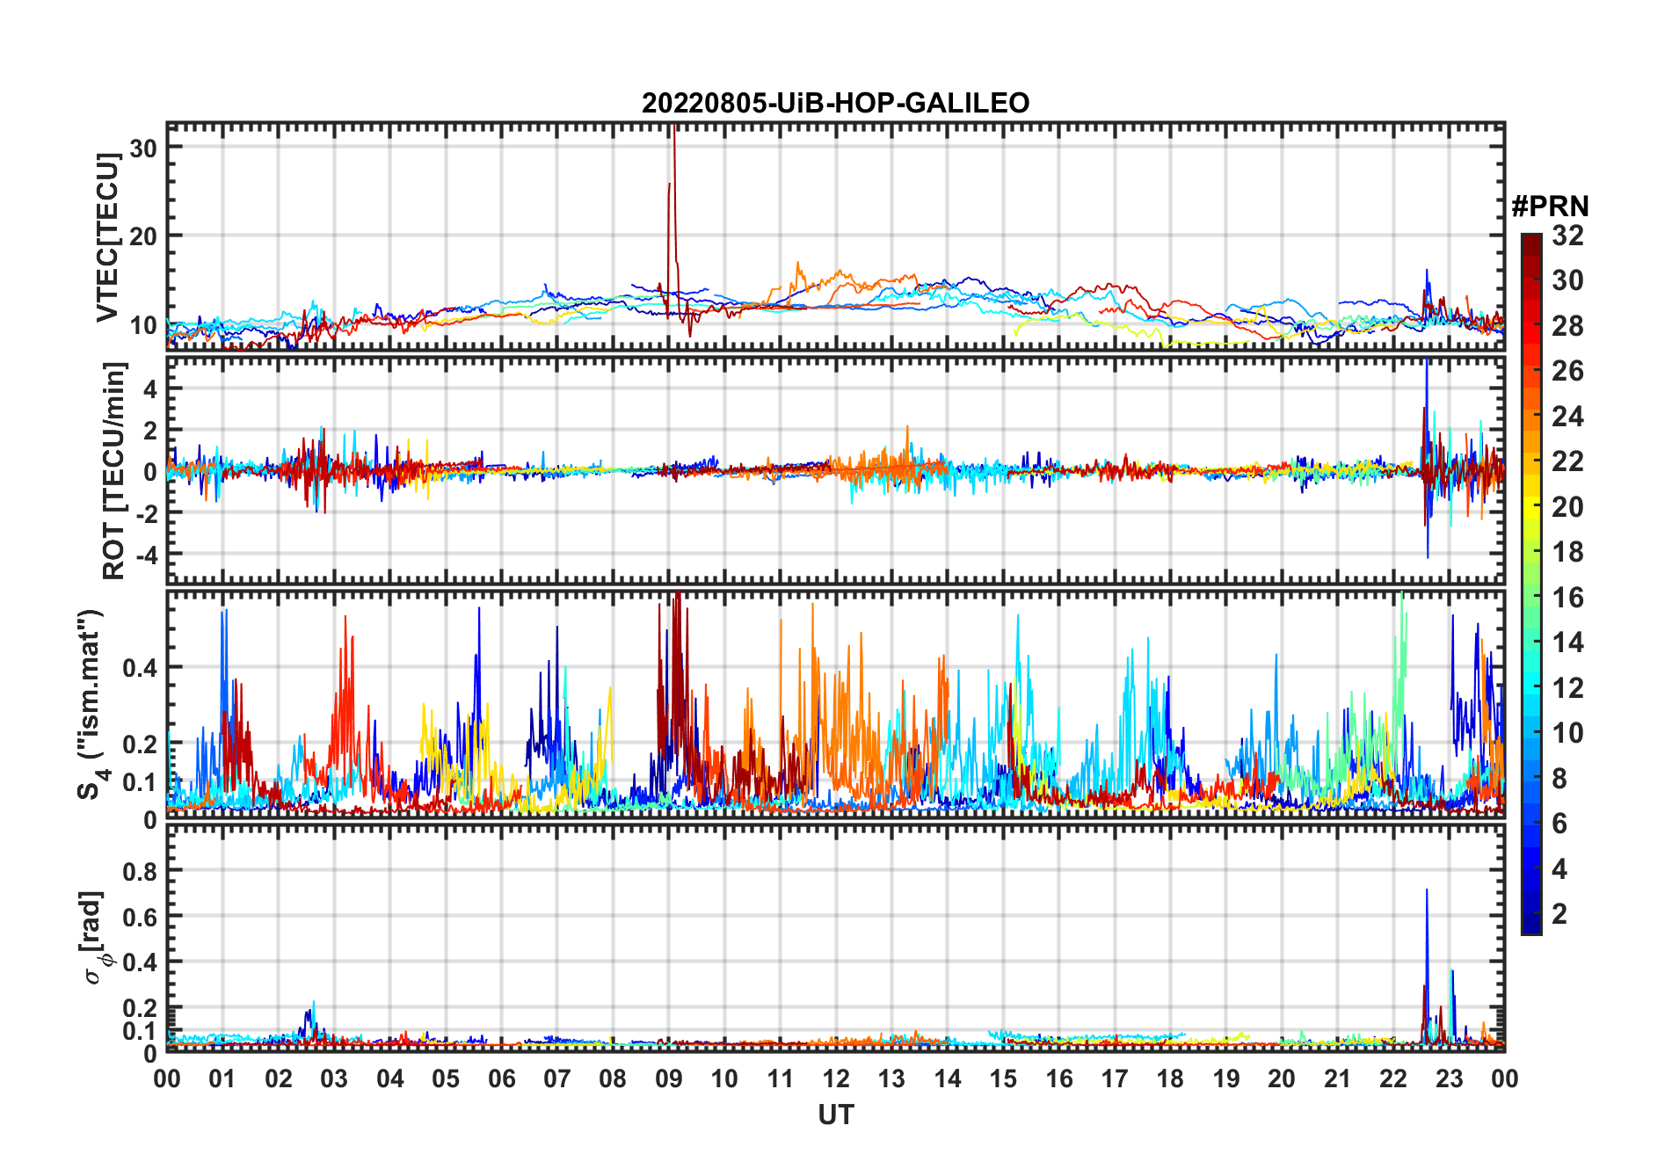This screenshot has height=1169, width=1672.
Task: Click colorbar tick label "12"
Action: (1567, 688)
